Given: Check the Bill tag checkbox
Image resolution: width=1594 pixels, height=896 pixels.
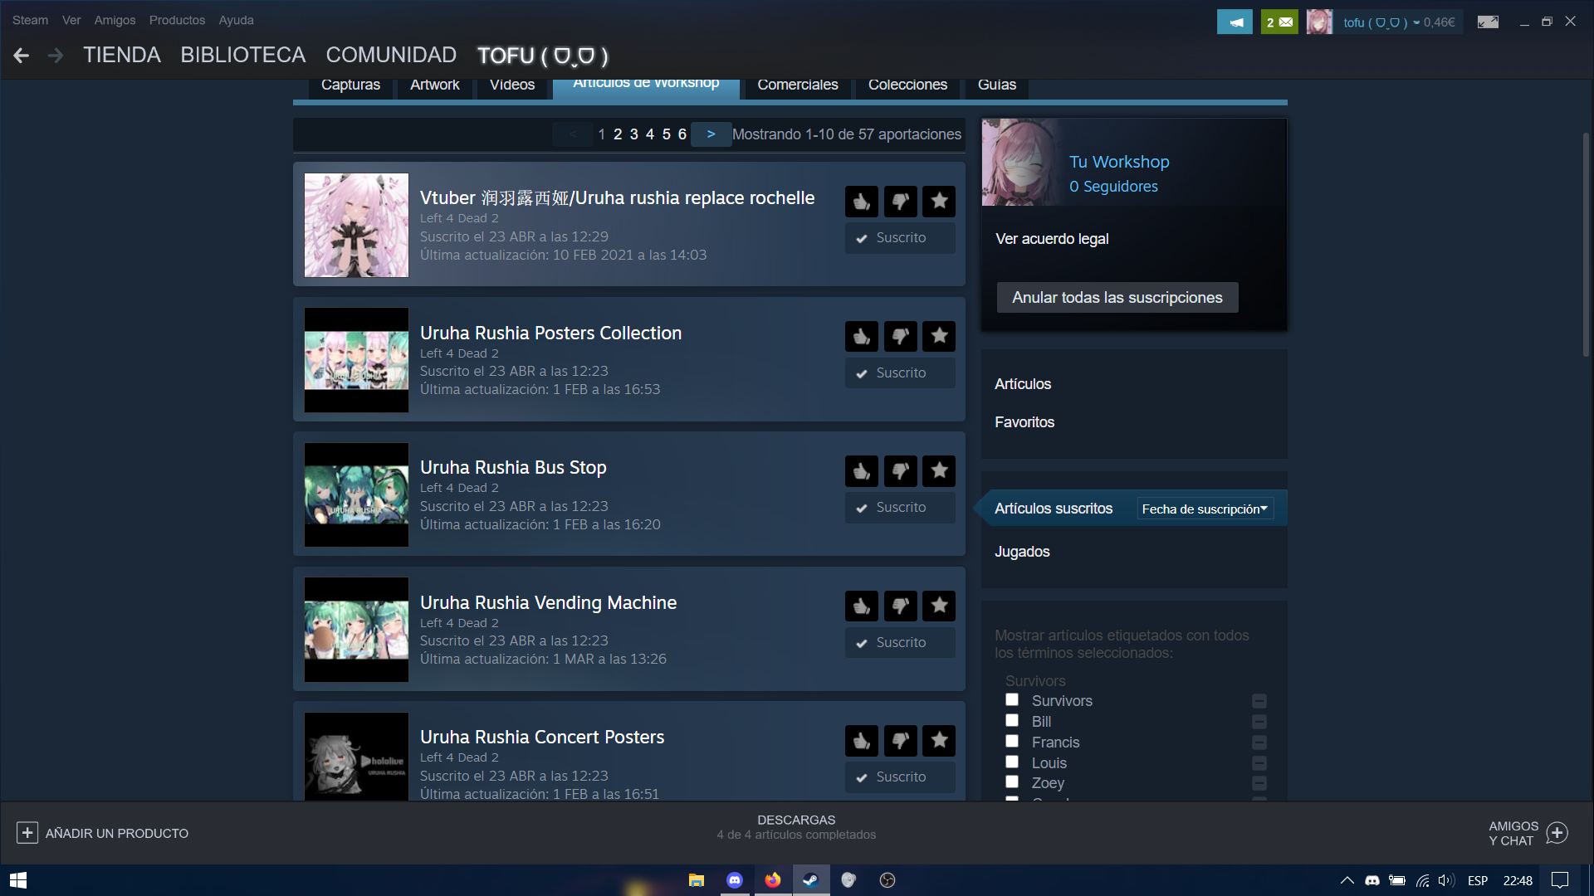Looking at the screenshot, I should 1012,720.
